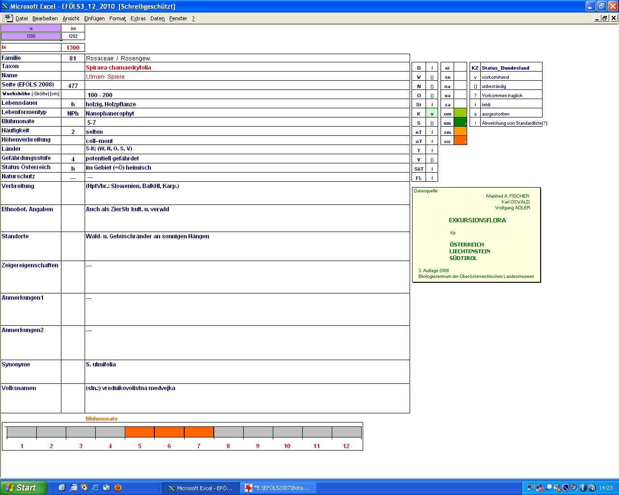Click the Lebensformentyp value Nanophanerophyt
Viewport: 619px width, 495px height.
coord(110,113)
